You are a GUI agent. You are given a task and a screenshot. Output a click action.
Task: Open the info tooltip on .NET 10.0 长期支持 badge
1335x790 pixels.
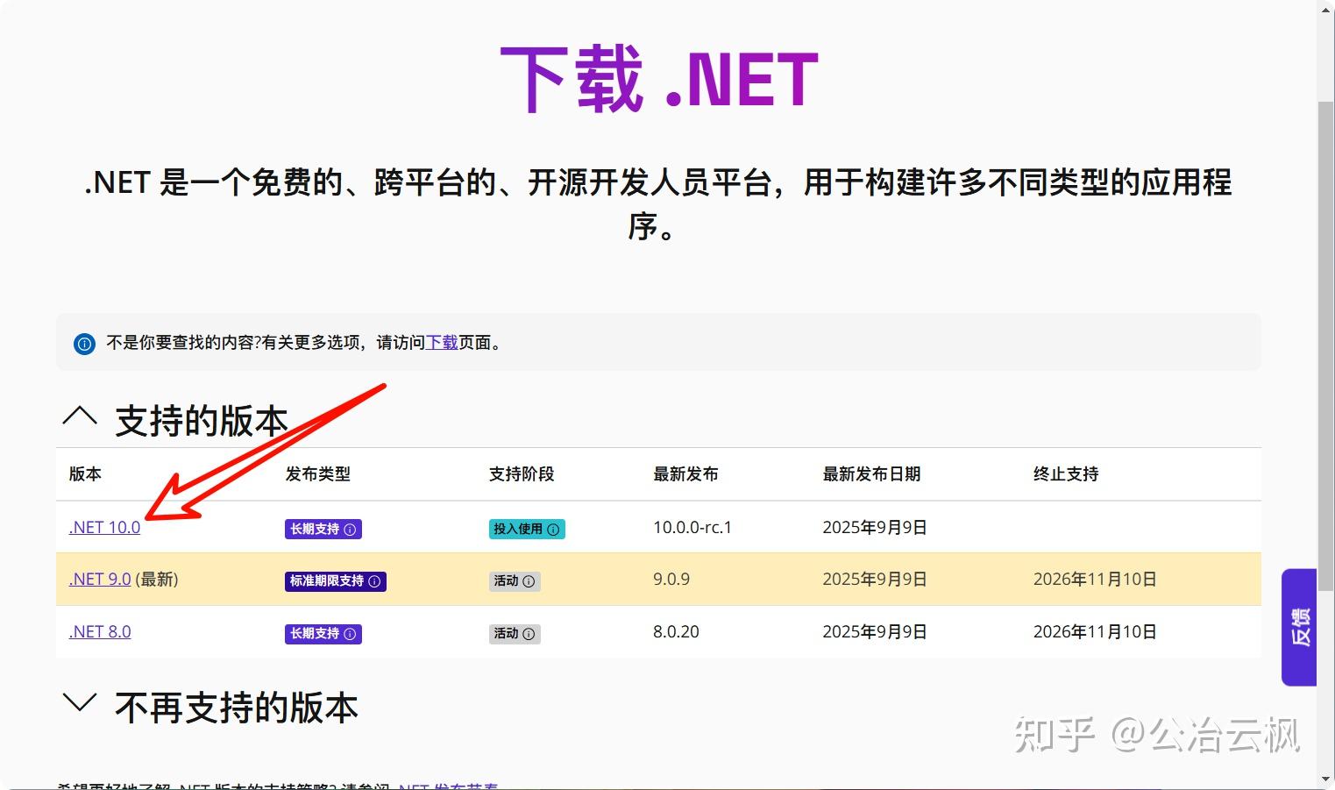click(348, 529)
